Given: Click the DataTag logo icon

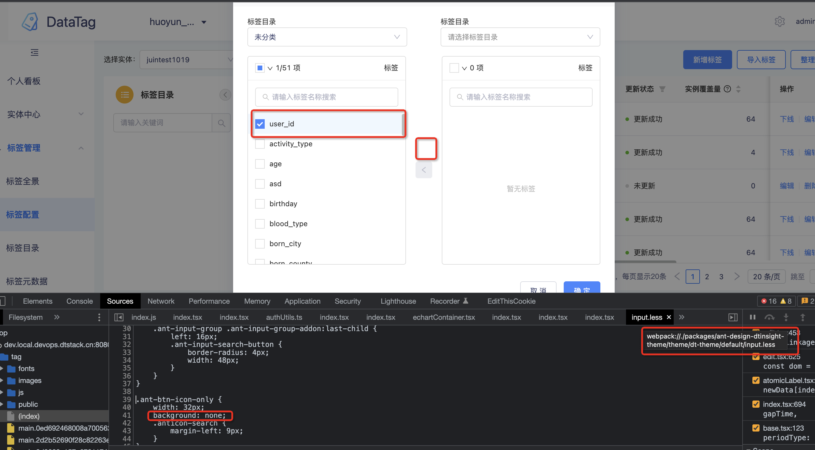Looking at the screenshot, I should (30, 21).
